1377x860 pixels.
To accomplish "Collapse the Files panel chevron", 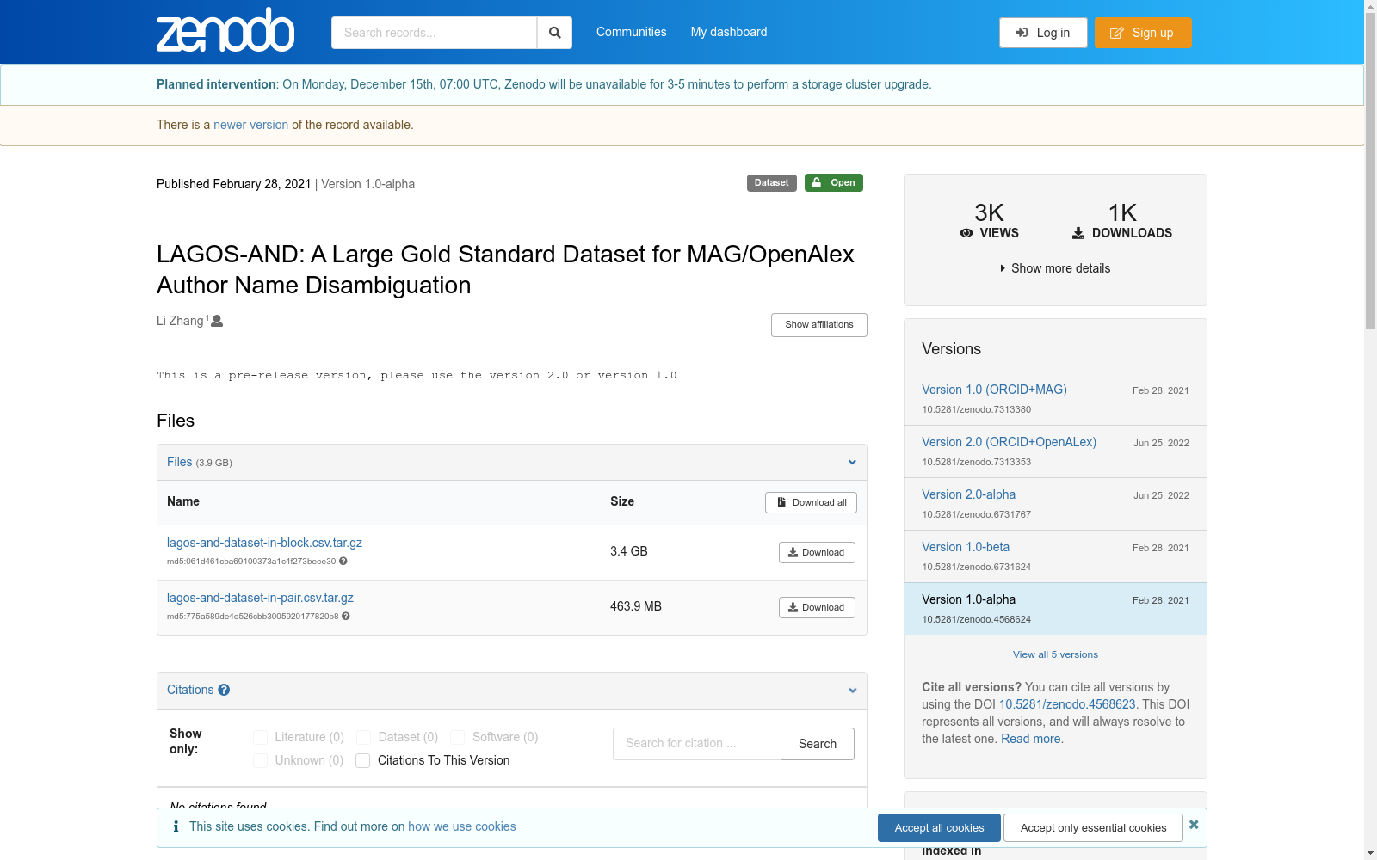I will click(852, 463).
